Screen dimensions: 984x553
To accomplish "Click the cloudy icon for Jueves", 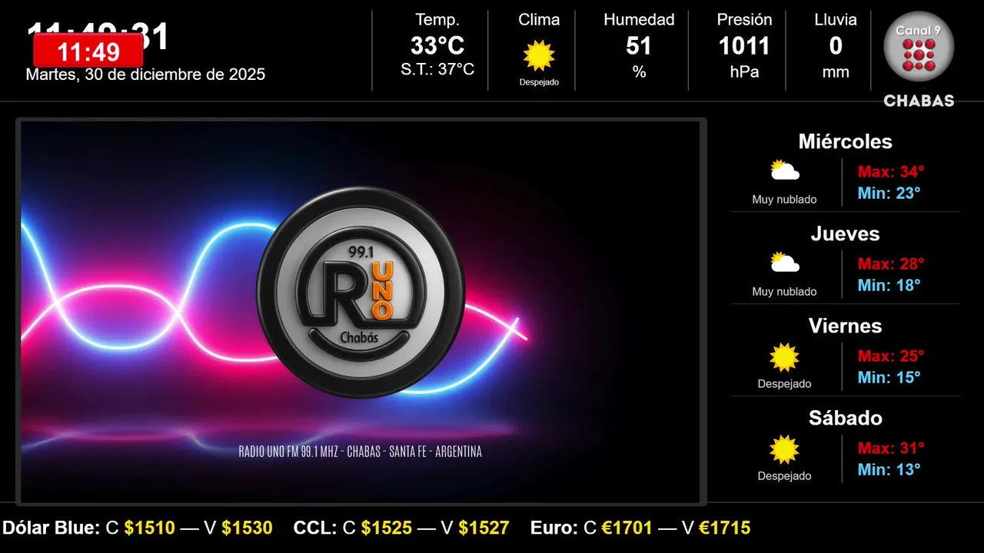I will click(785, 263).
